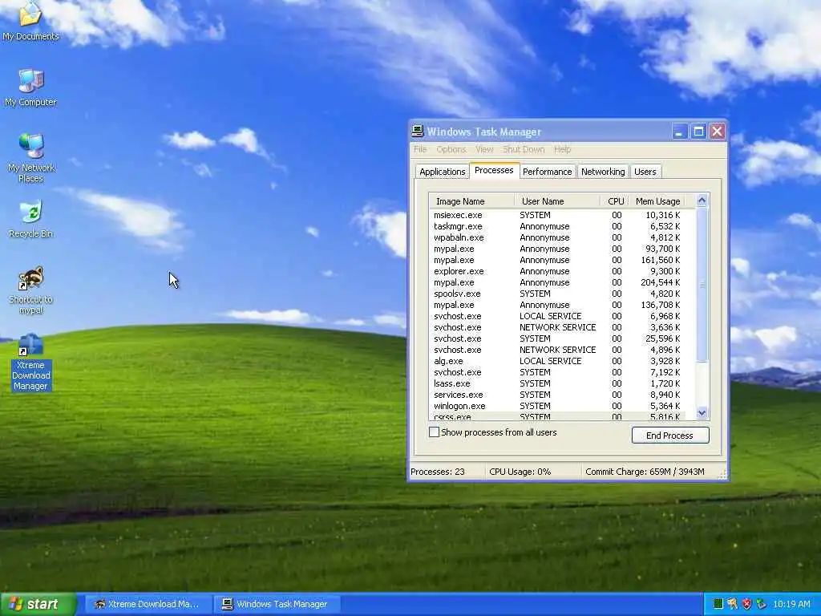Click the Processes: 23 status bar entry
Screen dimensions: 821x616
point(446,472)
